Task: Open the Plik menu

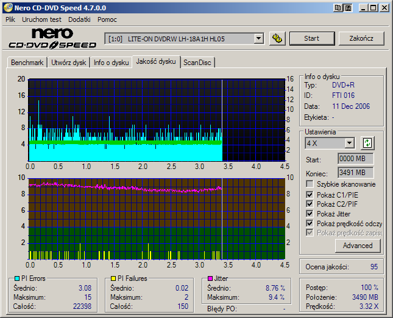Action: pos(10,19)
